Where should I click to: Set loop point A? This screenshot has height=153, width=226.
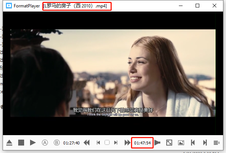45,143
